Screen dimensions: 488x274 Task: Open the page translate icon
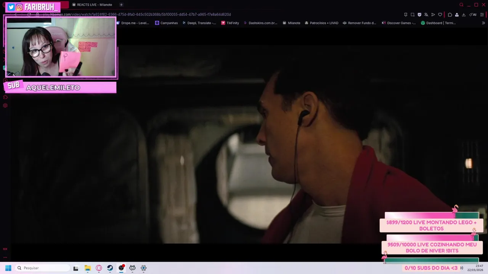pyautogui.click(x=426, y=14)
